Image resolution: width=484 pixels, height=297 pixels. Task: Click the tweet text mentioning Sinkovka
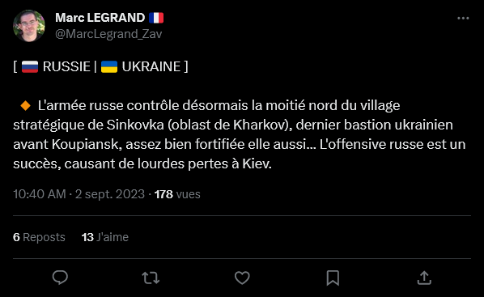(240, 134)
